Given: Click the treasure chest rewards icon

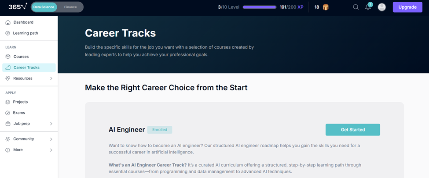Looking at the screenshot, I should (x=326, y=7).
